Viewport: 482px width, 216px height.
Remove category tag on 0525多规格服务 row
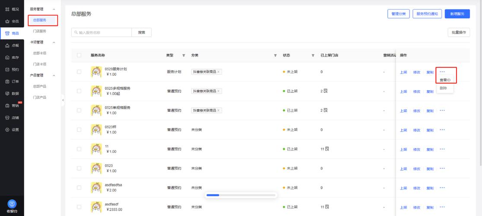[x=218, y=91]
